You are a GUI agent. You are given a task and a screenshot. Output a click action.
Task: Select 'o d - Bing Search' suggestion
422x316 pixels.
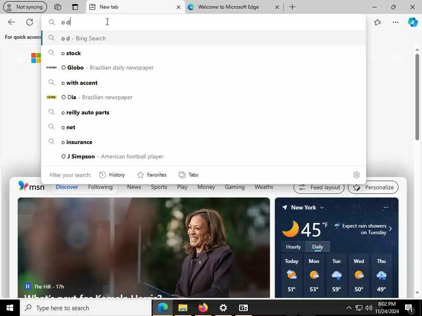[204, 38]
